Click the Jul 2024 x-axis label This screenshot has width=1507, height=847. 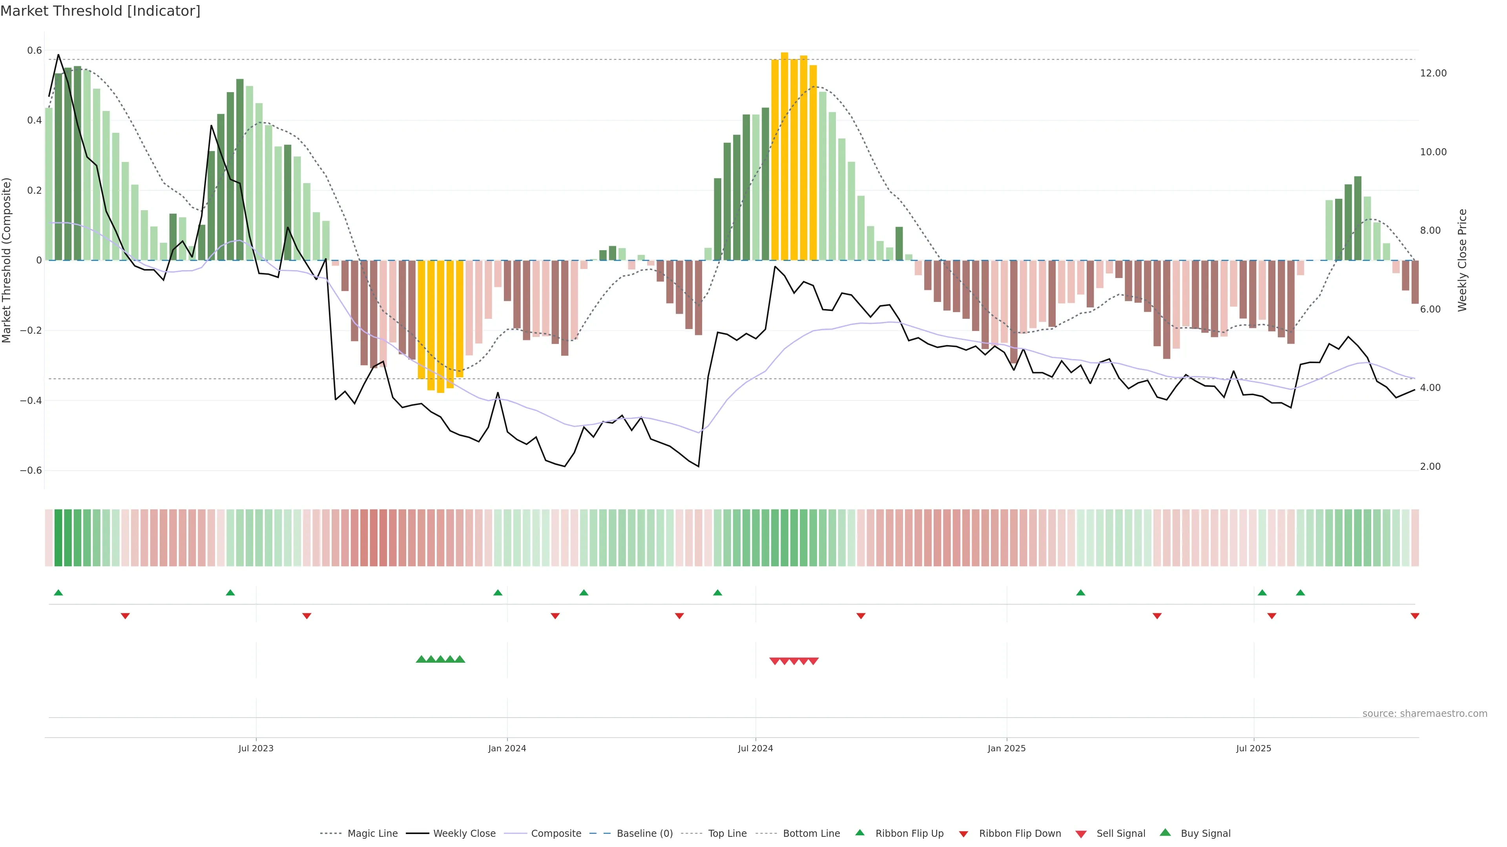755,748
